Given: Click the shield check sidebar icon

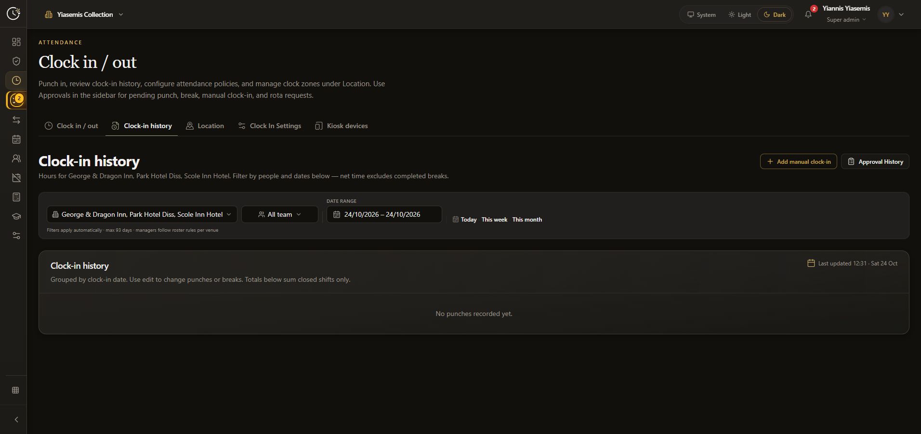Looking at the screenshot, I should (x=16, y=61).
